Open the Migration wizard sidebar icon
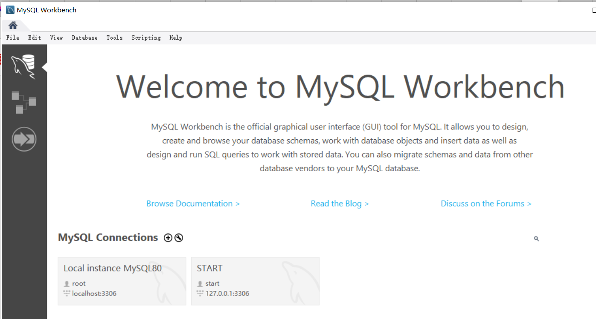596x319 pixels. [x=24, y=139]
